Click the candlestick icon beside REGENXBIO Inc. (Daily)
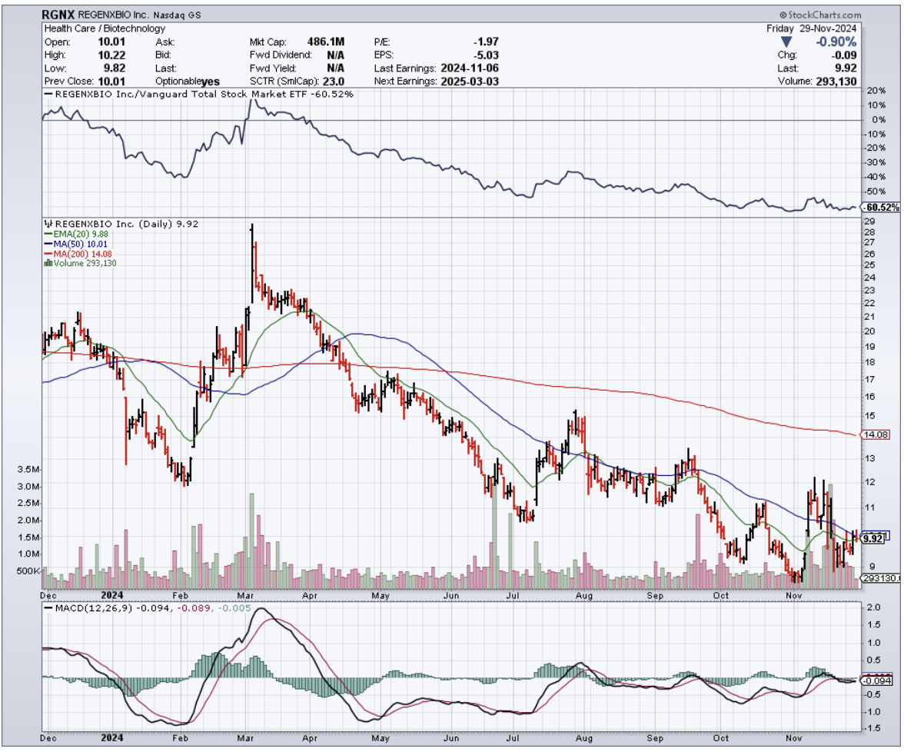This screenshot has height=752, width=904. [x=49, y=223]
